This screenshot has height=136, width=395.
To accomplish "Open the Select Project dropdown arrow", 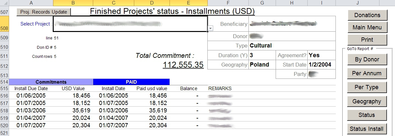I will [x=210, y=28].
